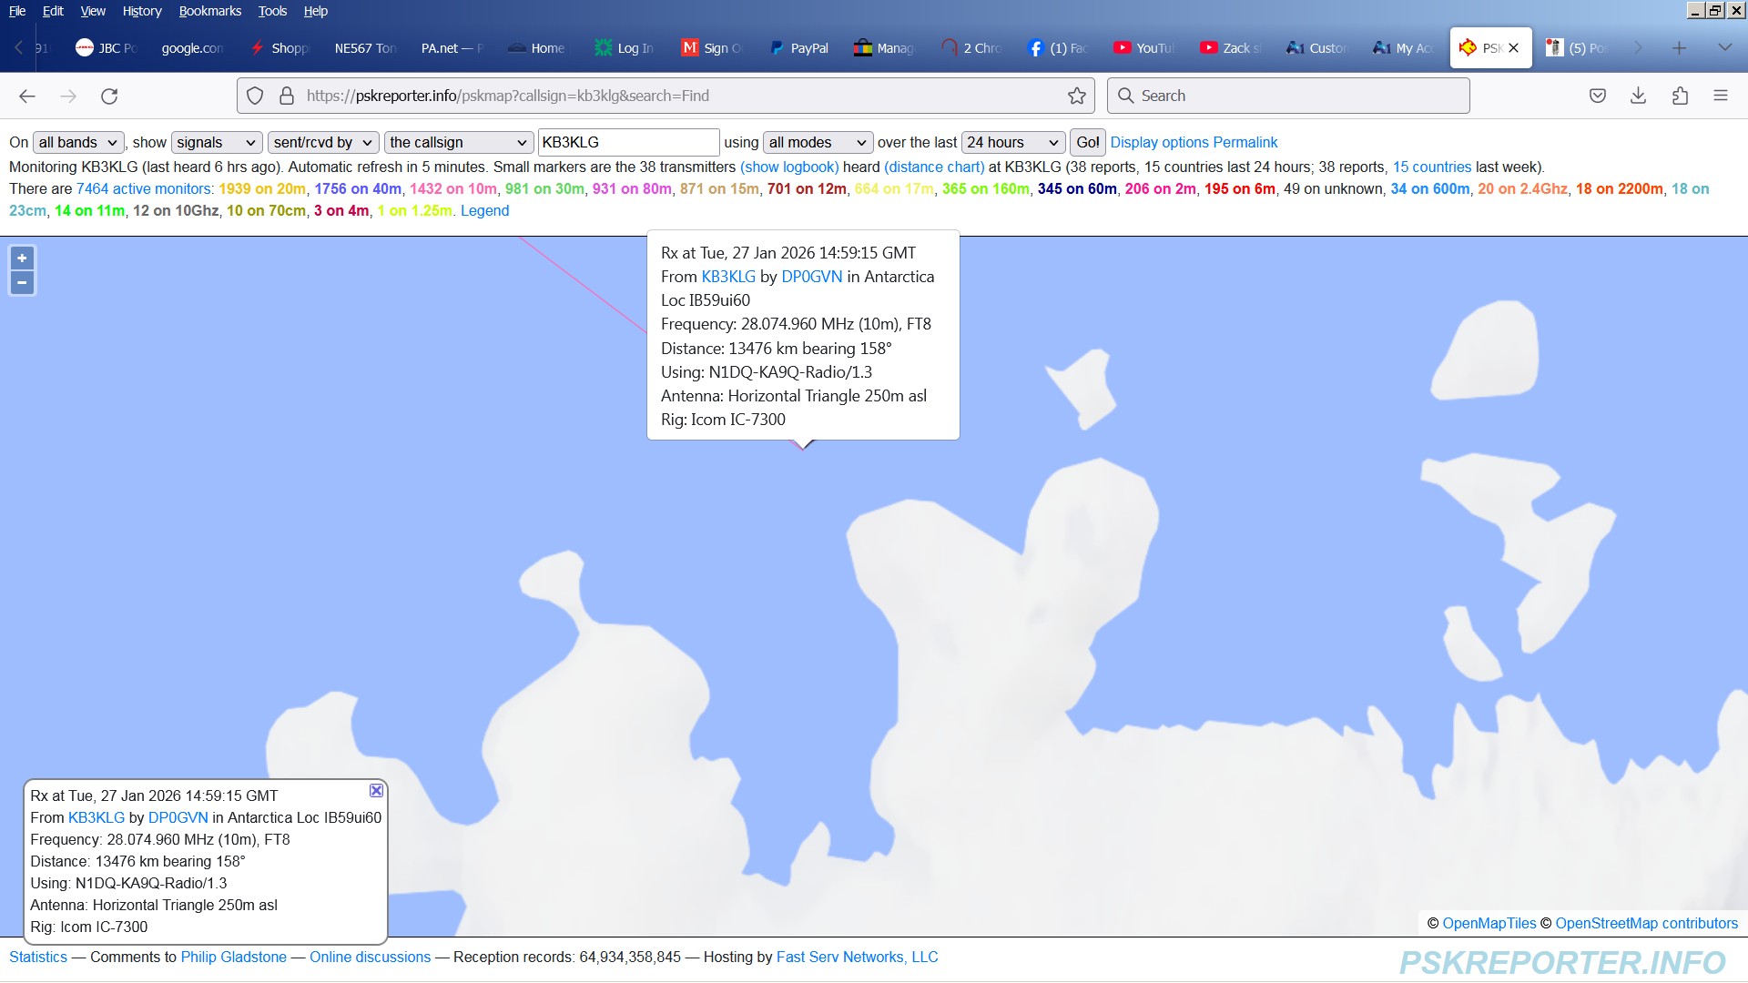1748x983 pixels.
Task: Open the "all bands" dropdown
Action: point(77,142)
